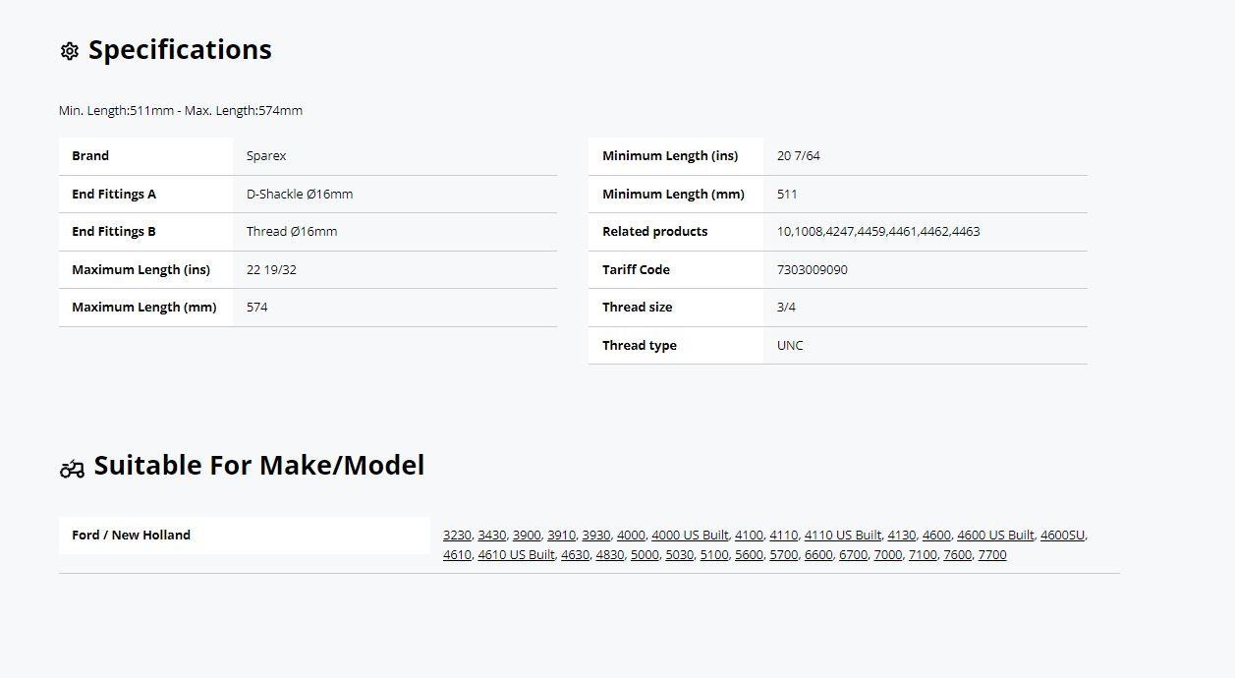
Task: Click the gear icon beside Specifications
Action: (69, 51)
